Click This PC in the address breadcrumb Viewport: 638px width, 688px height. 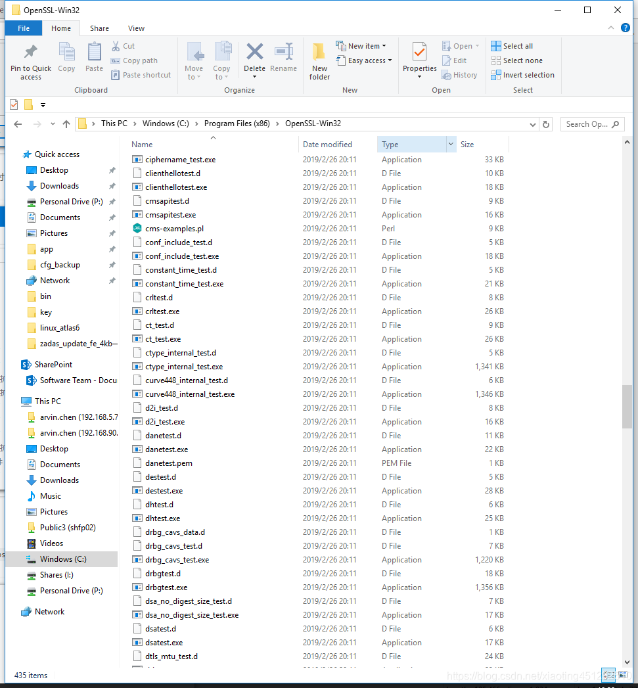[114, 124]
